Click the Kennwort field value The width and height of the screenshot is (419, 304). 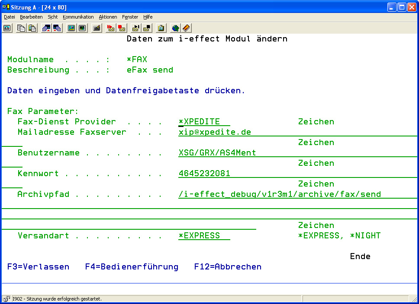pyautogui.click(x=204, y=174)
